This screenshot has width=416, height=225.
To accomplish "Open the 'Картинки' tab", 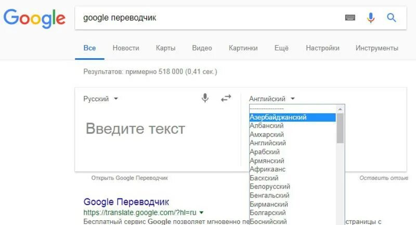I will click(243, 48).
